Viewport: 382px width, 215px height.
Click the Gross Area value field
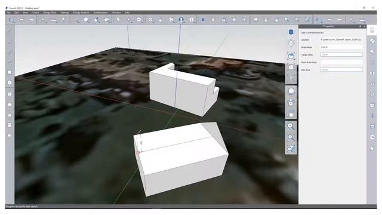click(x=341, y=47)
